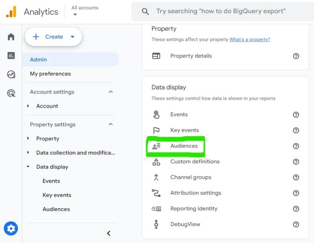Click inside the search bar

[220, 11]
